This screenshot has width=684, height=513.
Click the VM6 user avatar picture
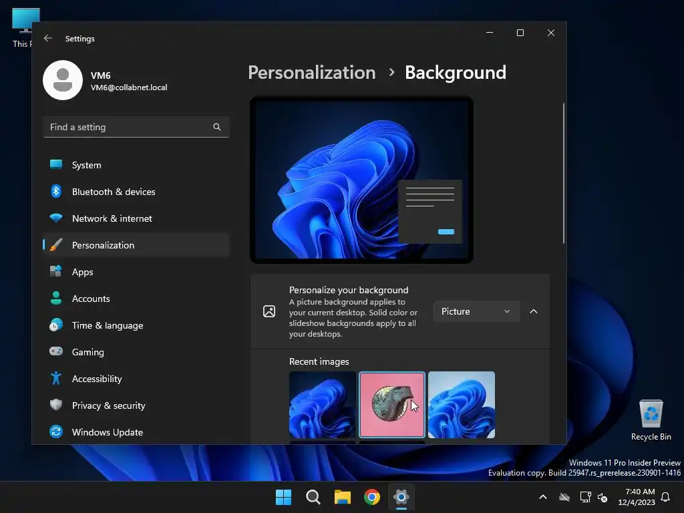coord(63,80)
